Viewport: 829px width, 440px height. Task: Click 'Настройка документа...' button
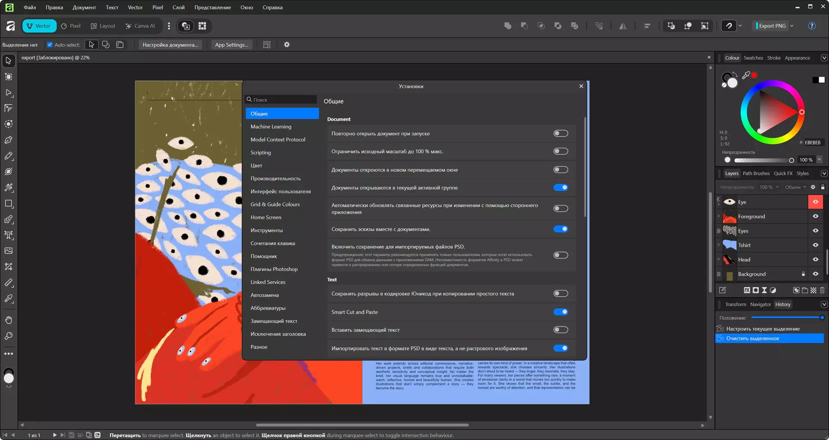coord(170,44)
